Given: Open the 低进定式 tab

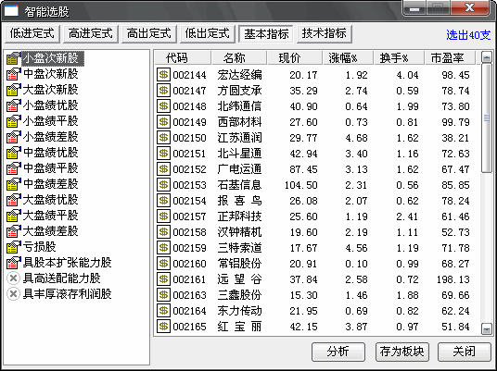Looking at the screenshot, I should click(x=32, y=33).
